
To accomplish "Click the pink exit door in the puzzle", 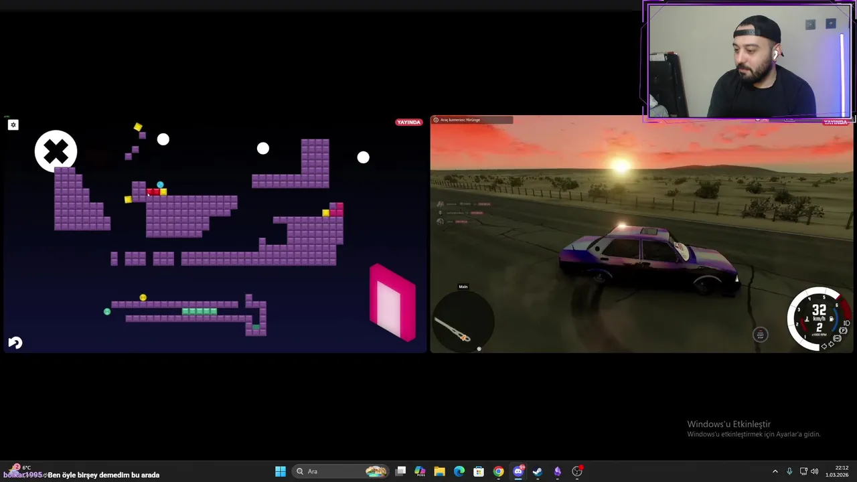I will click(393, 303).
